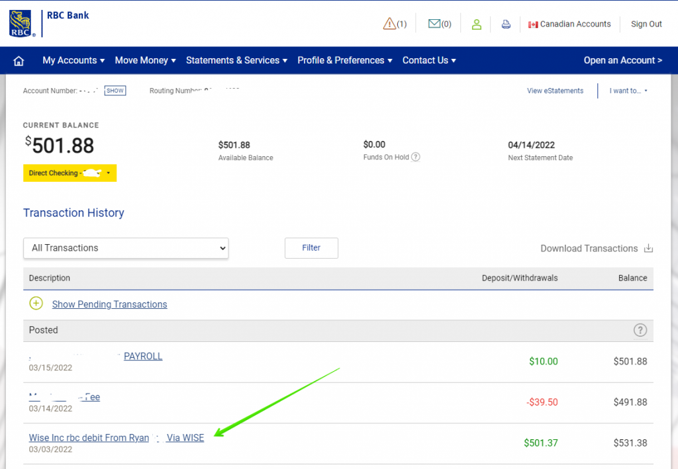Click the RBC lion shield logo

[21, 23]
